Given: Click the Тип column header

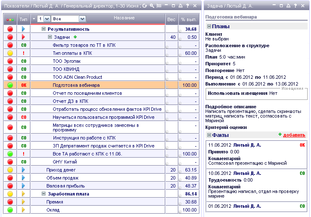Looking at the screenshot, I should [x=24, y=19].
